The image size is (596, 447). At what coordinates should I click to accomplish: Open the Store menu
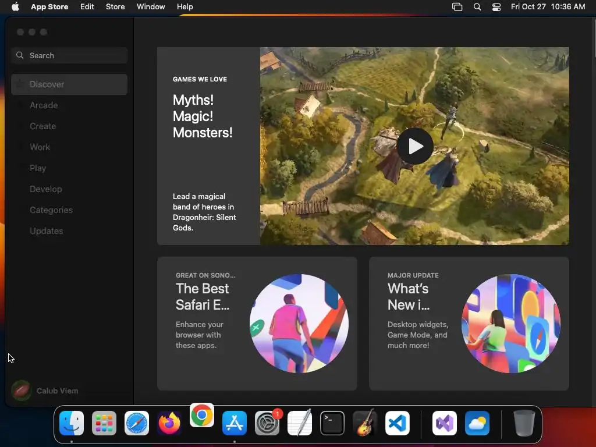pyautogui.click(x=115, y=6)
